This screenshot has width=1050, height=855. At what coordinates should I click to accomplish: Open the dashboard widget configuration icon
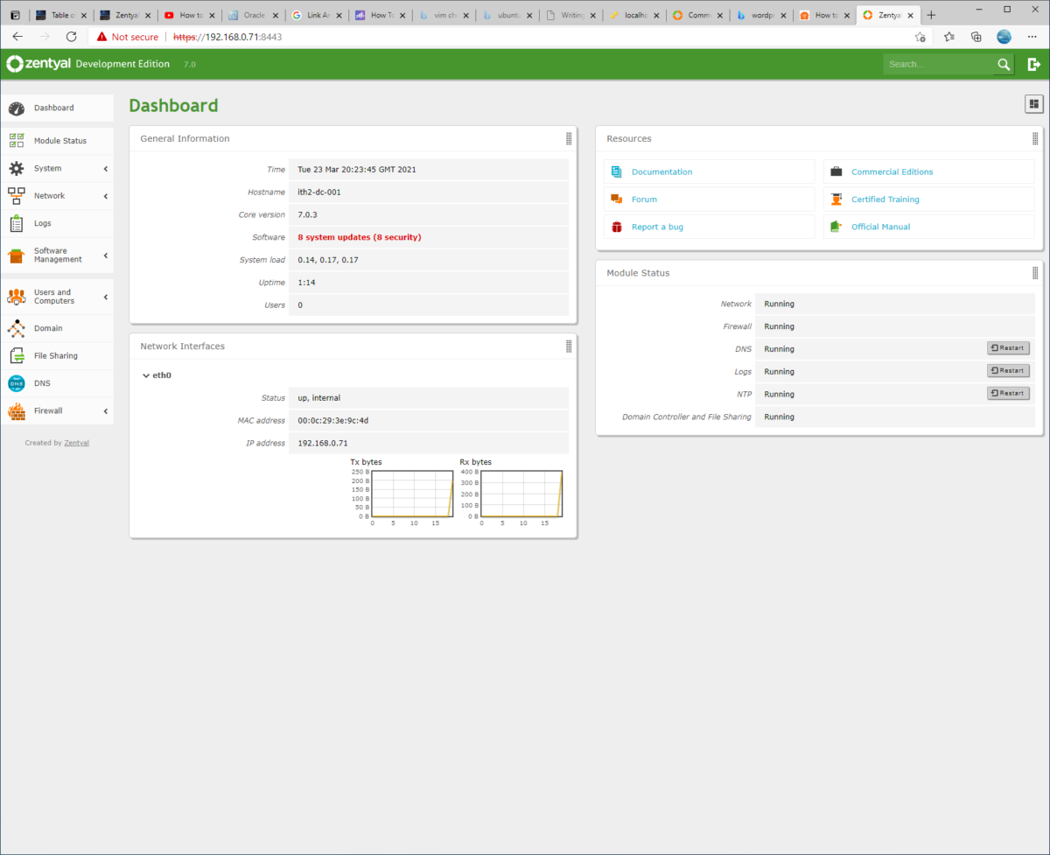click(x=1033, y=103)
